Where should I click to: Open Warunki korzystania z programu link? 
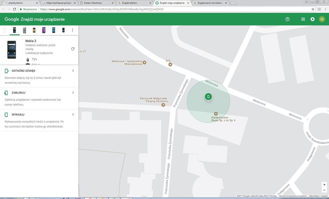point(293,196)
